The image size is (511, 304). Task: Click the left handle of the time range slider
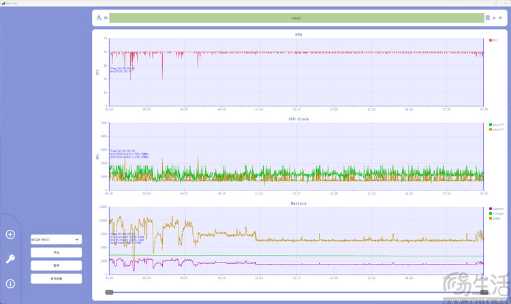point(109,292)
